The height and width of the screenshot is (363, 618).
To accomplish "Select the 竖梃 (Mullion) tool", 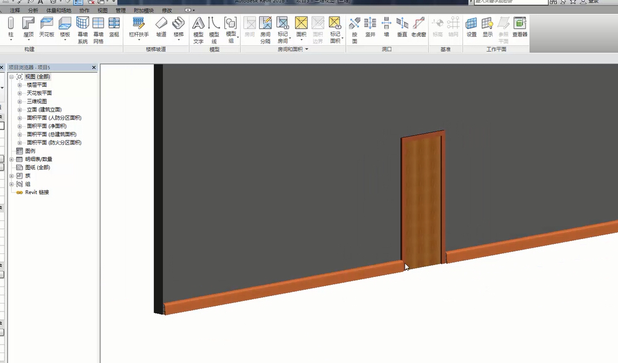I will [114, 27].
